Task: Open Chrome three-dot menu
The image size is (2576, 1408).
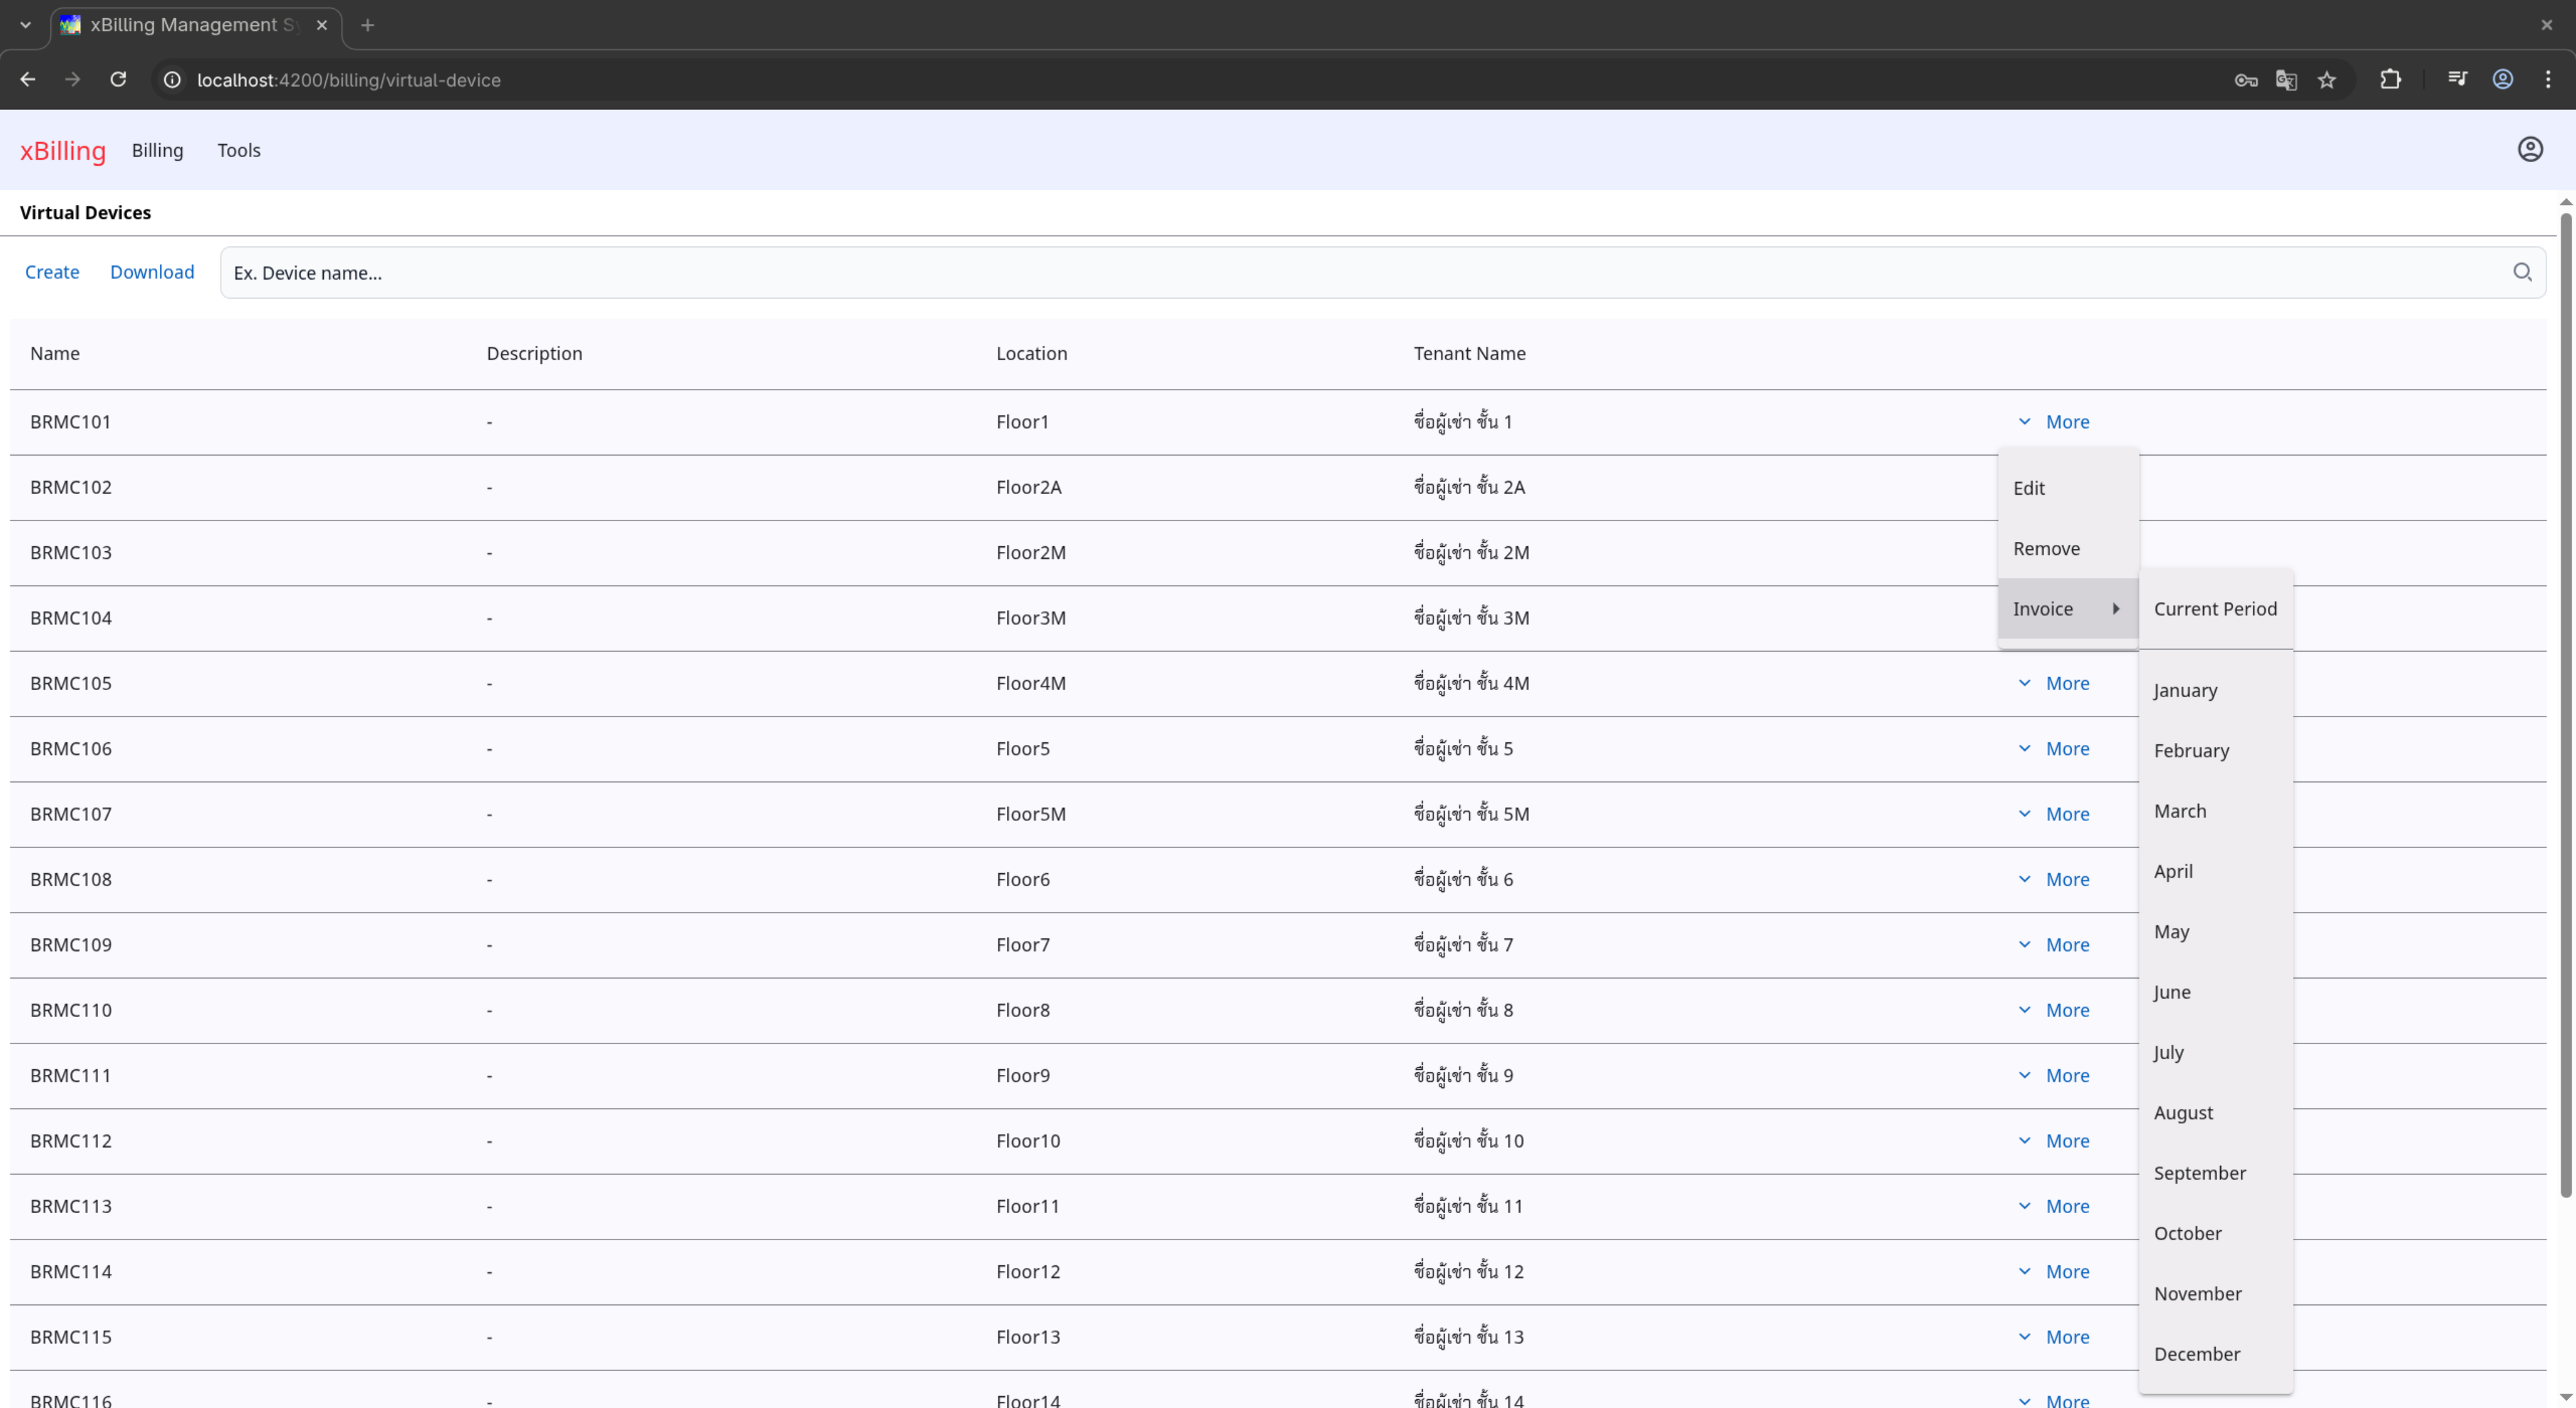Action: pyautogui.click(x=2547, y=80)
